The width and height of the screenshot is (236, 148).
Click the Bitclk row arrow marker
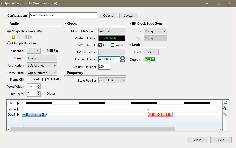[x=18, y=103]
